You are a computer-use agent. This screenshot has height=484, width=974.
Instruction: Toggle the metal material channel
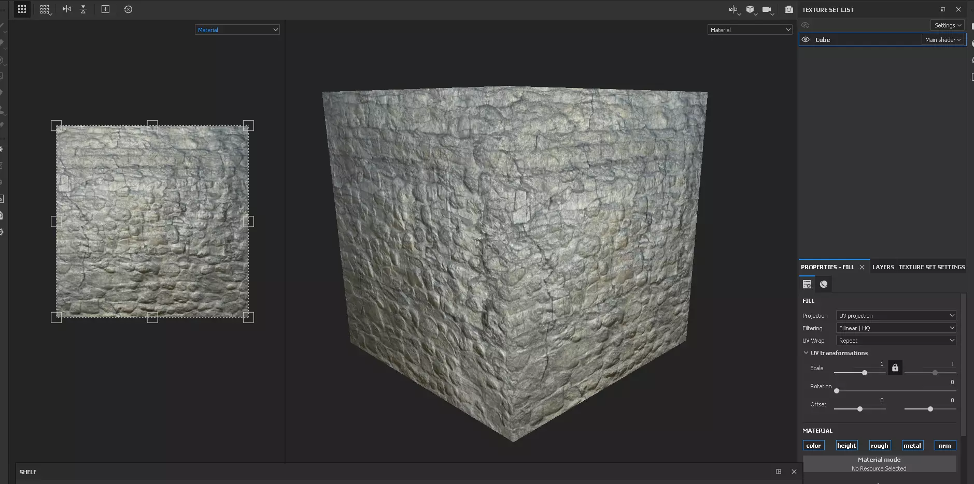(x=912, y=445)
